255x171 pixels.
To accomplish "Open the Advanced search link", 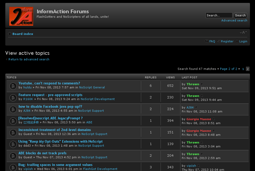I will point(234,20).
